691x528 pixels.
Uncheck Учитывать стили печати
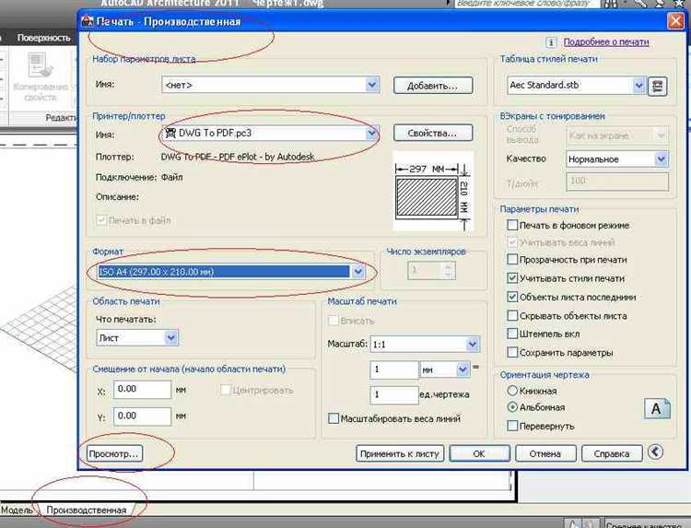coord(512,278)
